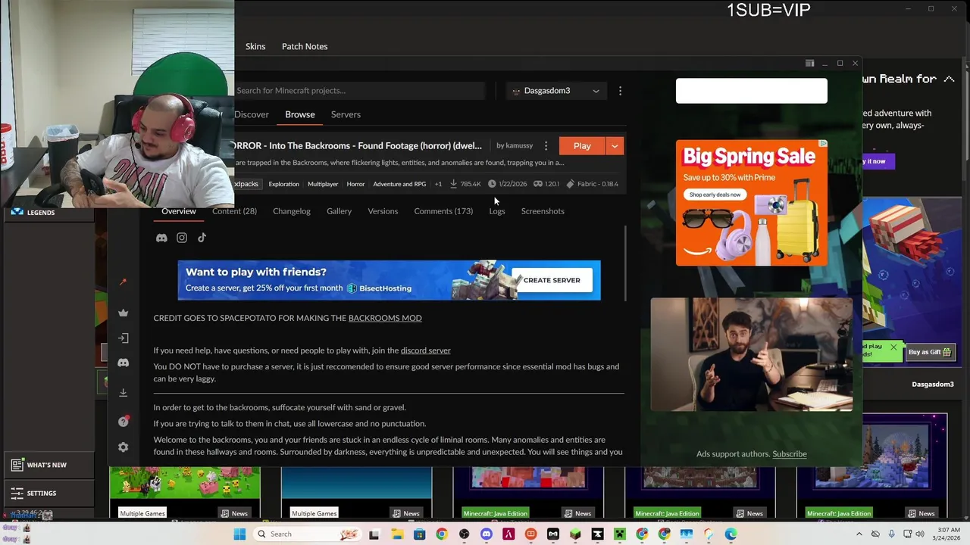The image size is (970, 545).
Task: Click the CREATE SERVER button
Action: 552,280
